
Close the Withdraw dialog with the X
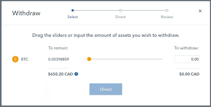[x=200, y=11]
